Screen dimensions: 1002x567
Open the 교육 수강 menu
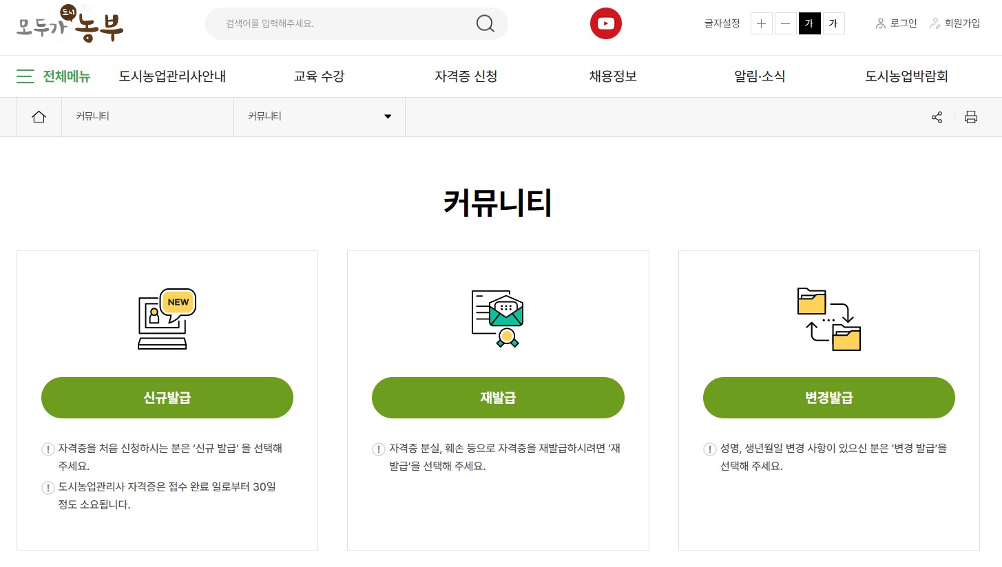click(319, 76)
